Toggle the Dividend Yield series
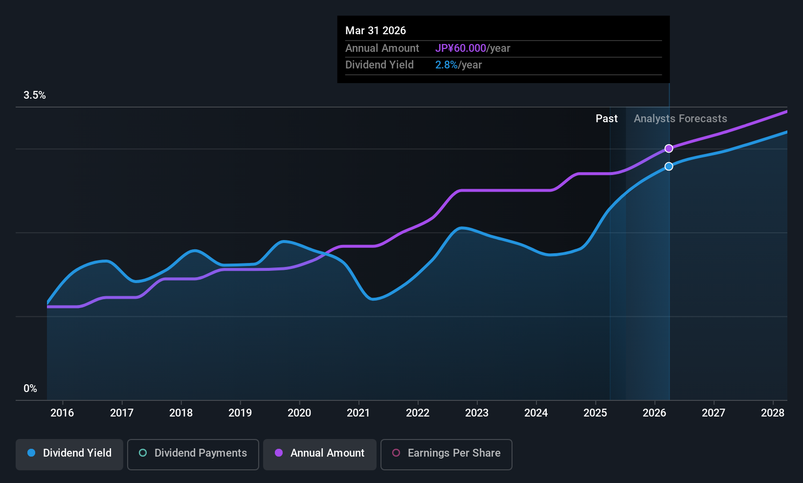This screenshot has height=483, width=803. [69, 454]
